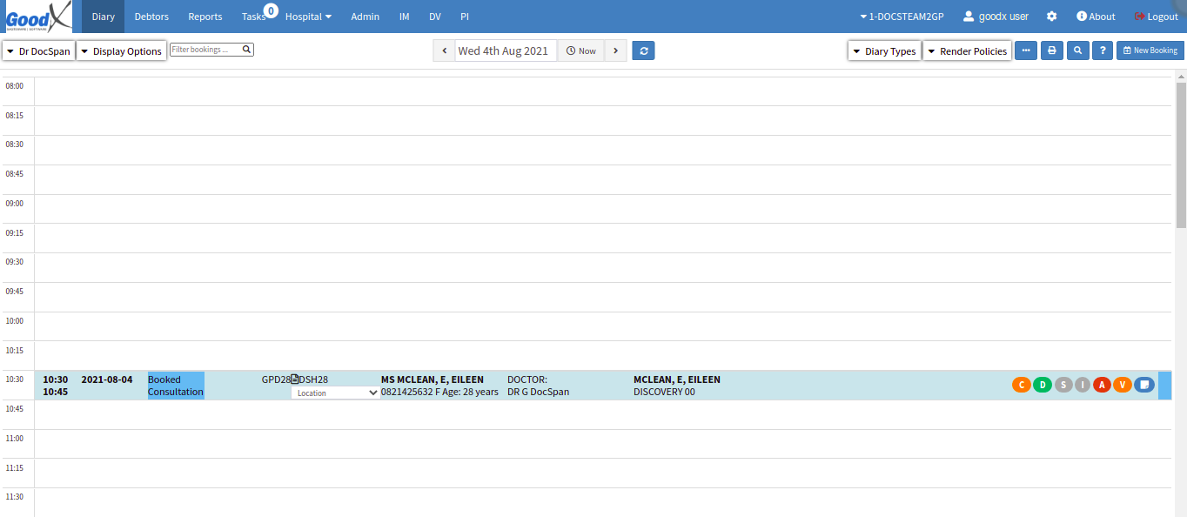Click the Filter bookings input field

click(205, 50)
